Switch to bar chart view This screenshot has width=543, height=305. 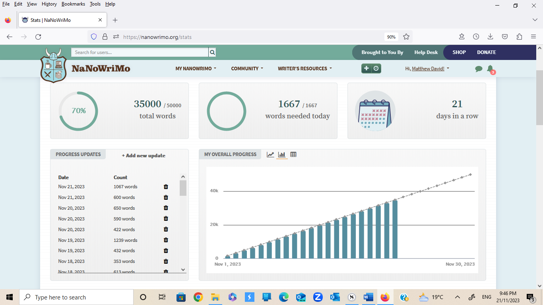click(x=282, y=154)
